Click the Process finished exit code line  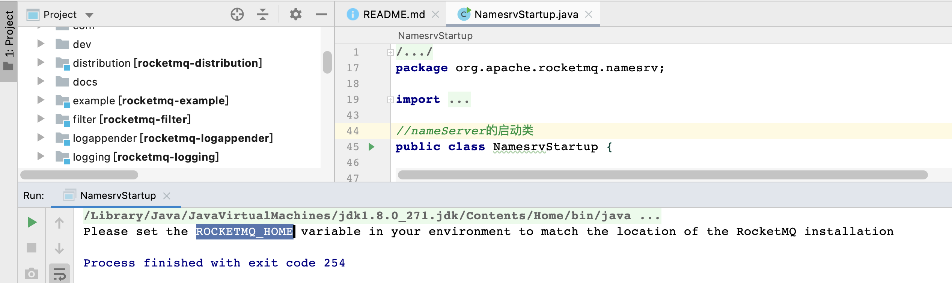pos(214,263)
